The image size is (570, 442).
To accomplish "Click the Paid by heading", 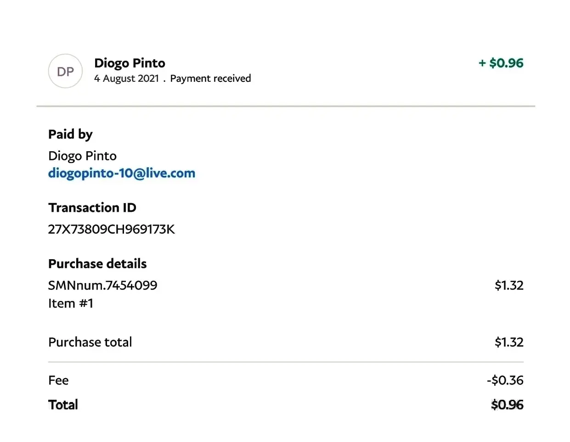I will (x=70, y=134).
